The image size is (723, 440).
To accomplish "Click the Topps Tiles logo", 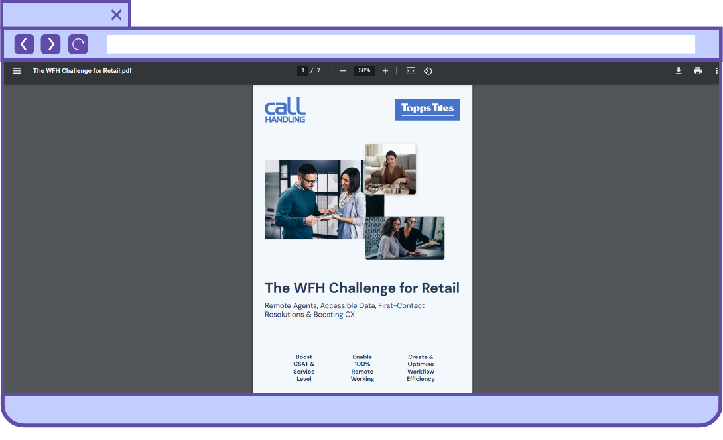I will click(427, 109).
